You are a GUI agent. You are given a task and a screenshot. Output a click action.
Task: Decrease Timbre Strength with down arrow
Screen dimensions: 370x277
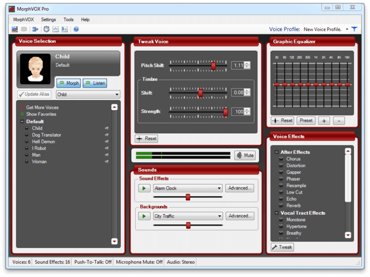pyautogui.click(x=247, y=113)
